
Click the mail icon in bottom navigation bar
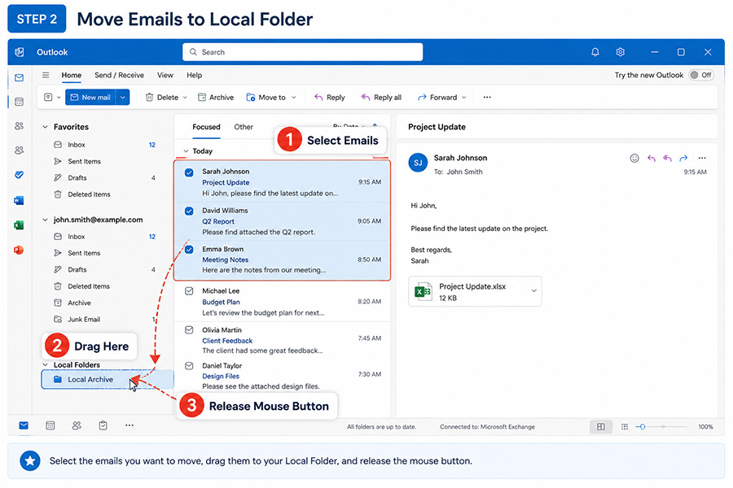click(x=24, y=425)
